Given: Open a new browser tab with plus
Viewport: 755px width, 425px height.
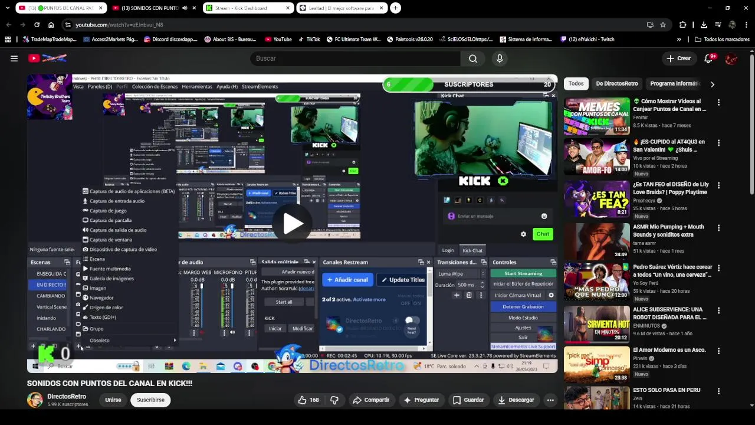Looking at the screenshot, I should coord(395,8).
